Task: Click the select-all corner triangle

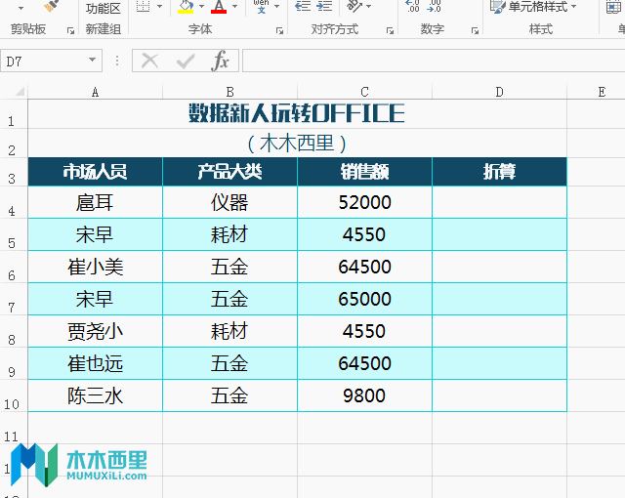Action: 20,92
